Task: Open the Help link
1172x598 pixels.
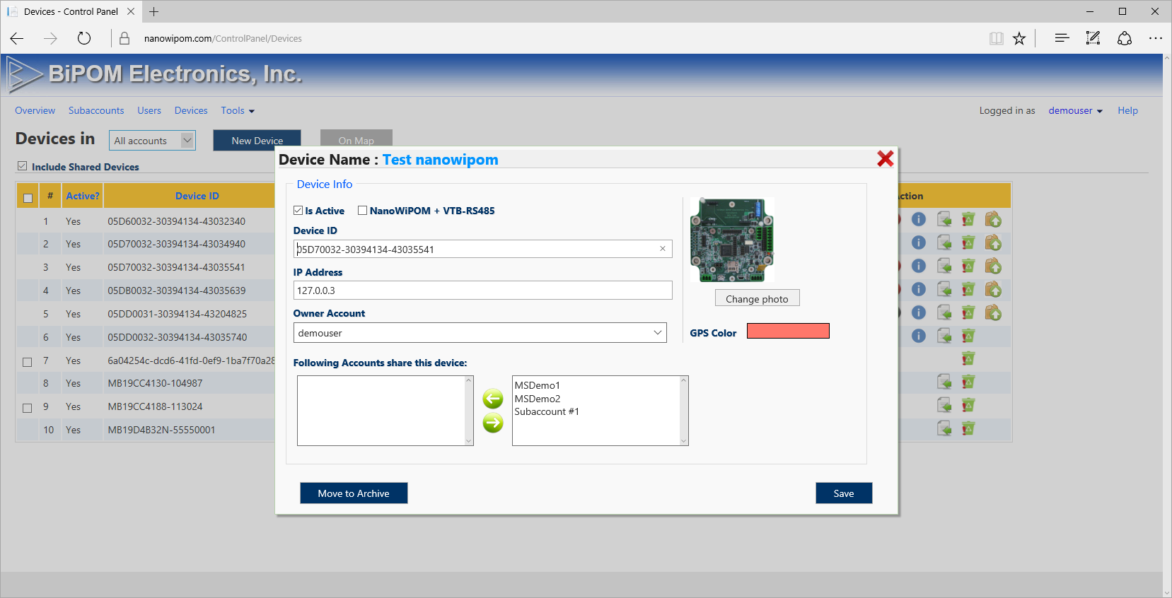Action: [1127, 110]
